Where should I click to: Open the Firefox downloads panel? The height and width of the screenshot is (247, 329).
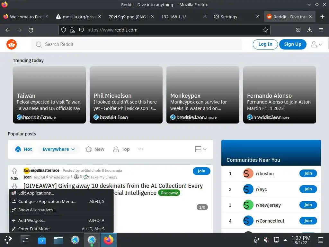(309, 30)
